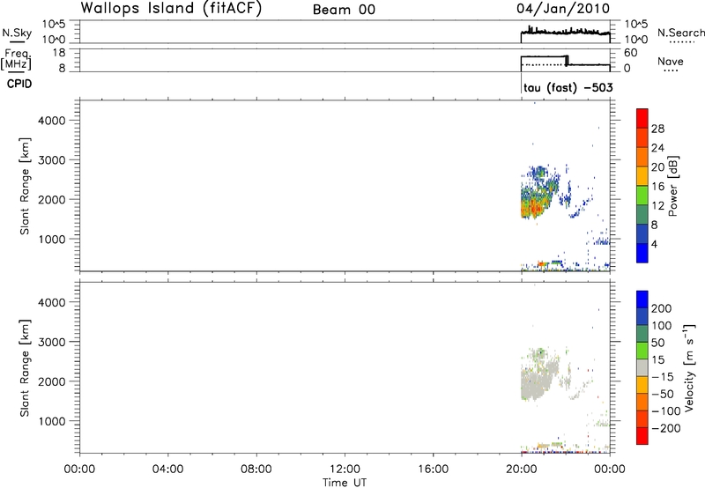Pick the green Velocity segment between 15 and 50

click(642, 351)
